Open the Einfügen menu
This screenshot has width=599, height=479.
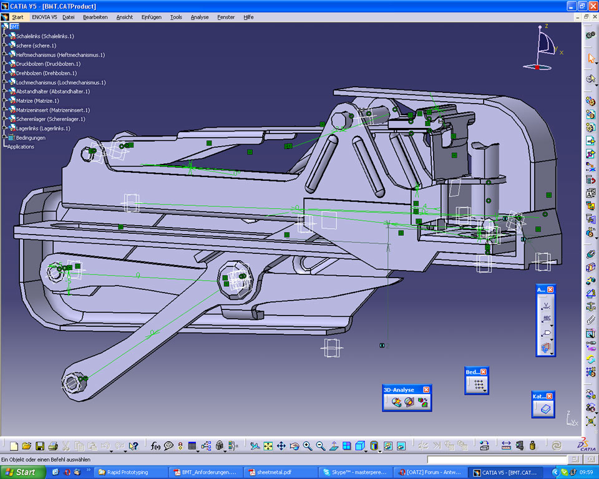pos(151,17)
